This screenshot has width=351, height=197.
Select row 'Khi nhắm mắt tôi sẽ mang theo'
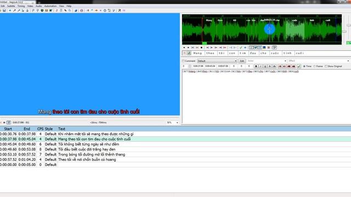(175, 134)
